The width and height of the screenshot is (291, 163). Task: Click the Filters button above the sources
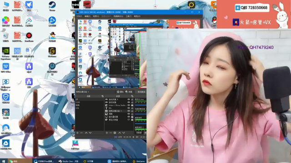129,92
